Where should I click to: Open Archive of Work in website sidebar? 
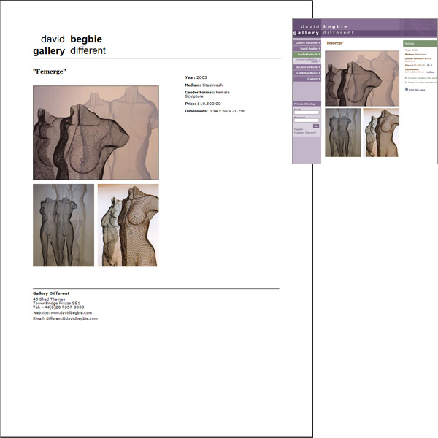click(x=307, y=67)
